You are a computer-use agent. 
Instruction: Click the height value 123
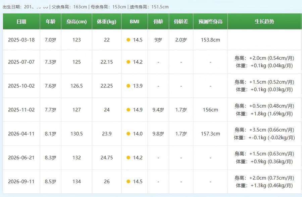tap(77, 40)
